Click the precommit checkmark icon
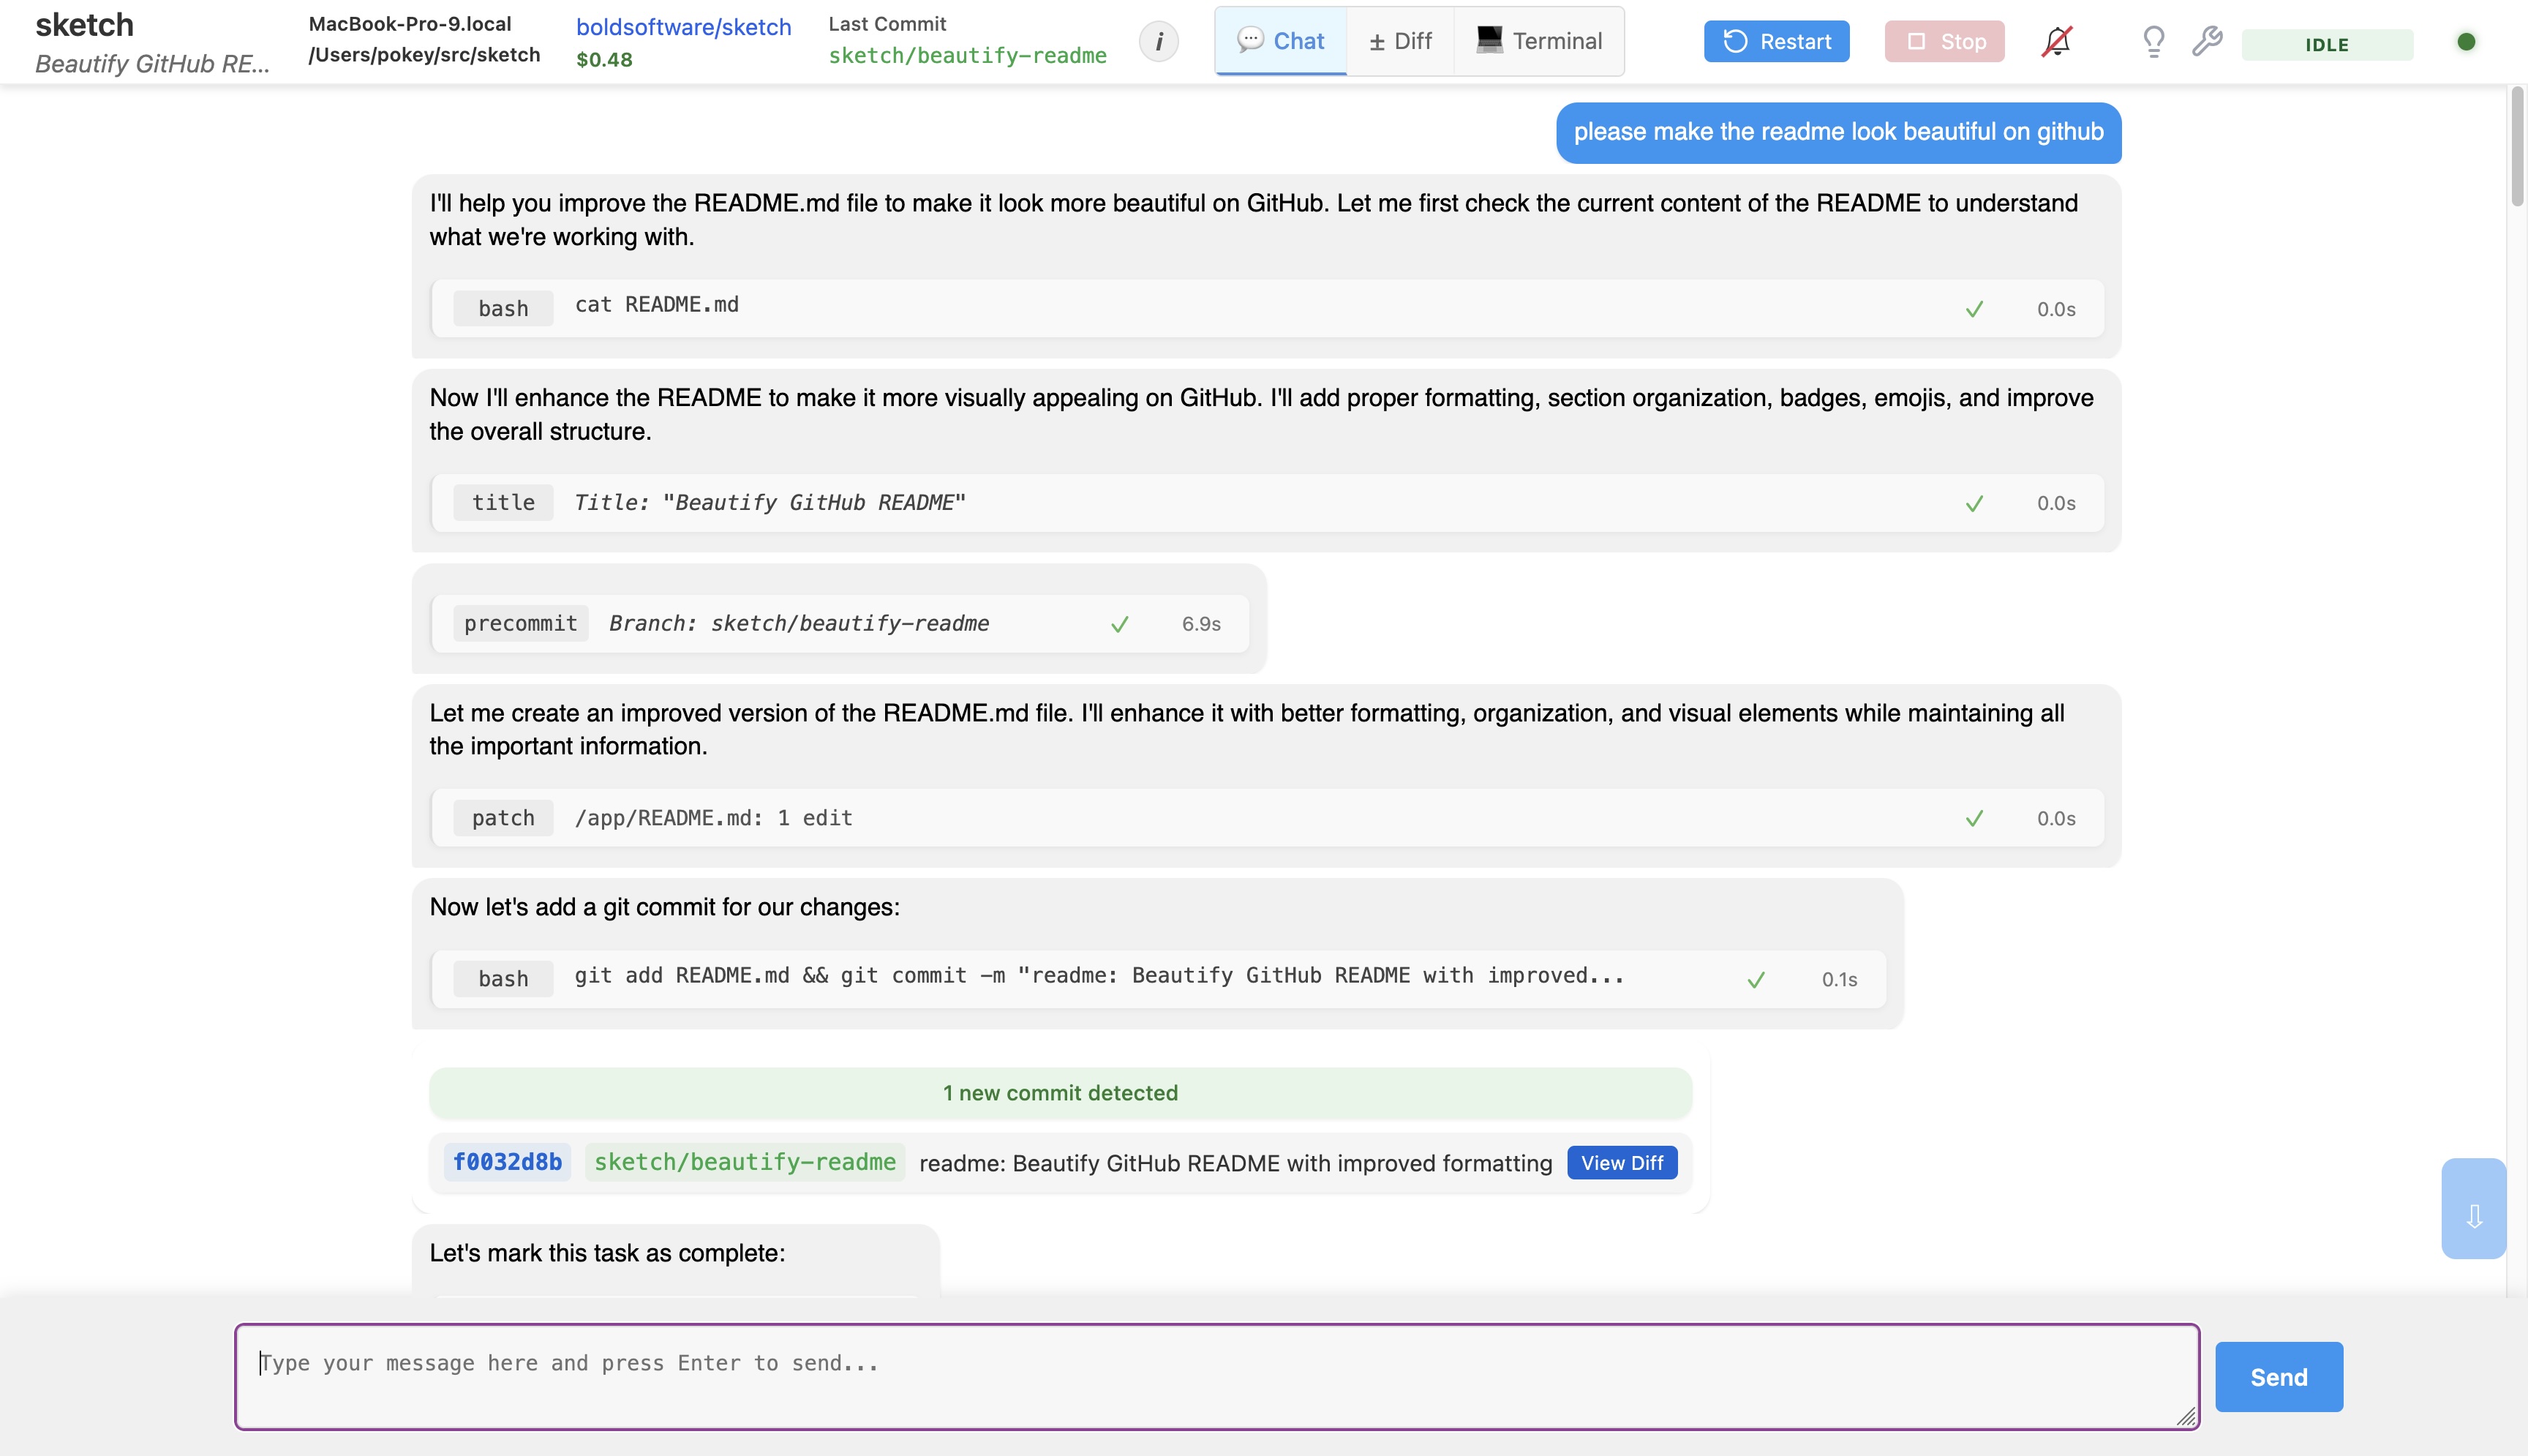The width and height of the screenshot is (2528, 1456). (1120, 624)
